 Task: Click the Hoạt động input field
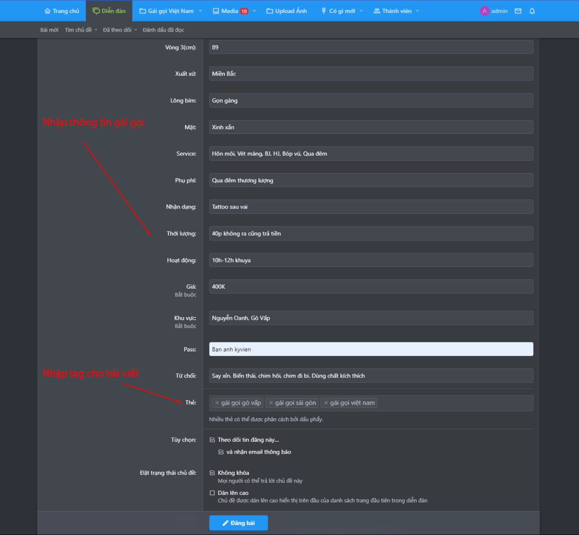371,260
